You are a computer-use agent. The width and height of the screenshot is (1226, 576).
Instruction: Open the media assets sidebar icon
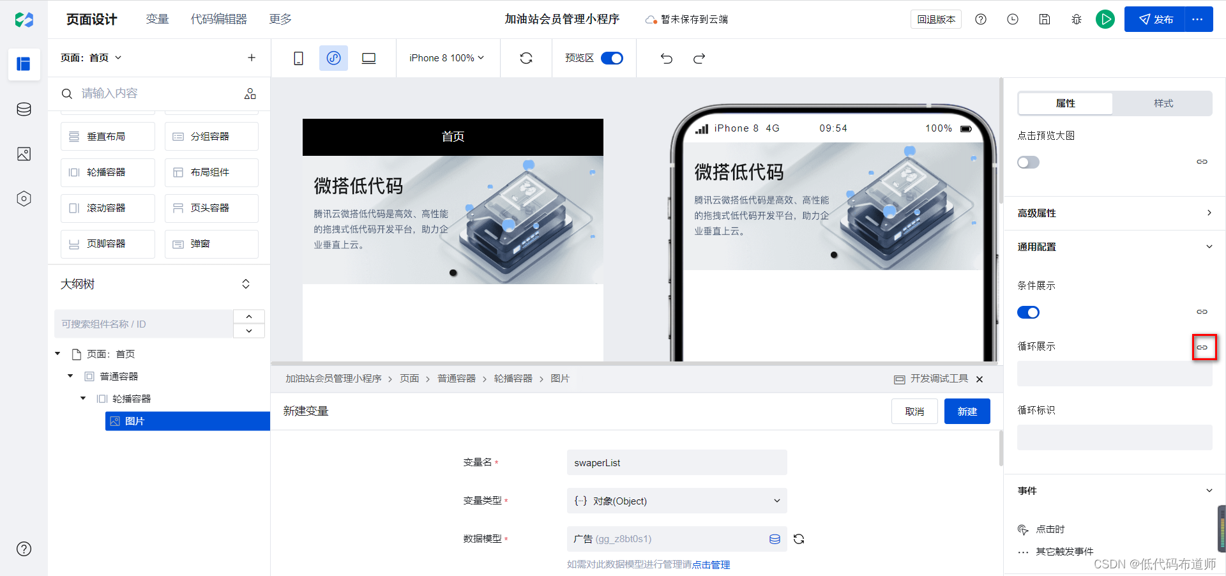(x=24, y=154)
